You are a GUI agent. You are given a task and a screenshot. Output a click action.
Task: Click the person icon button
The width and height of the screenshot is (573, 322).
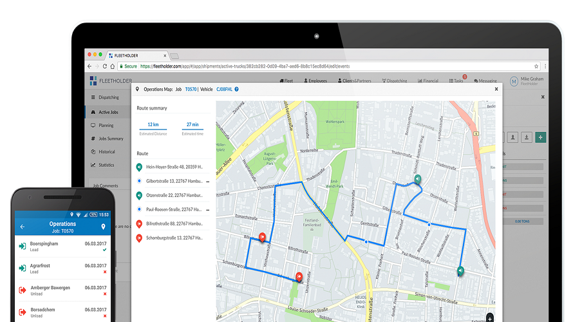[x=512, y=137]
